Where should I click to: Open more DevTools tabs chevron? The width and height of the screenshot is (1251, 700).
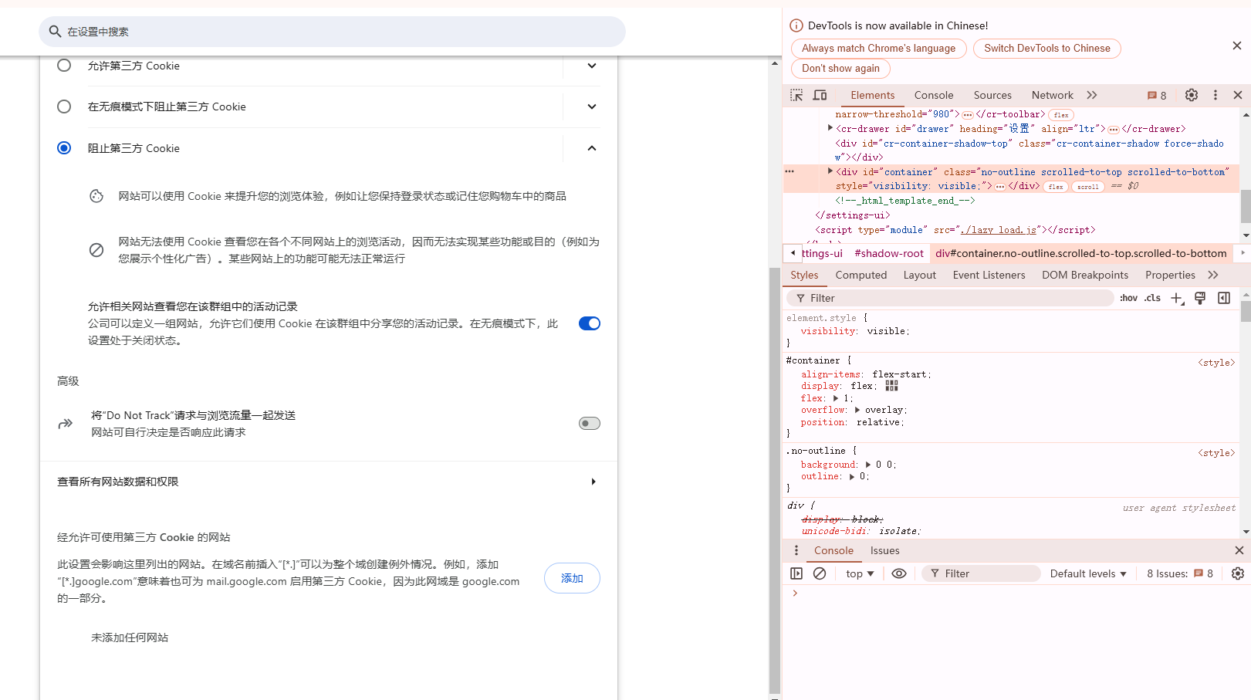[x=1092, y=95]
